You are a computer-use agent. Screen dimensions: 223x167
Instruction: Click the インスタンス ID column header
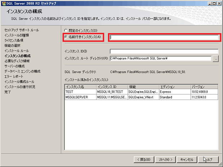pos(112,87)
